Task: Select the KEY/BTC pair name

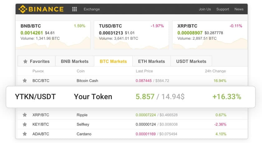Action: tap(41, 124)
